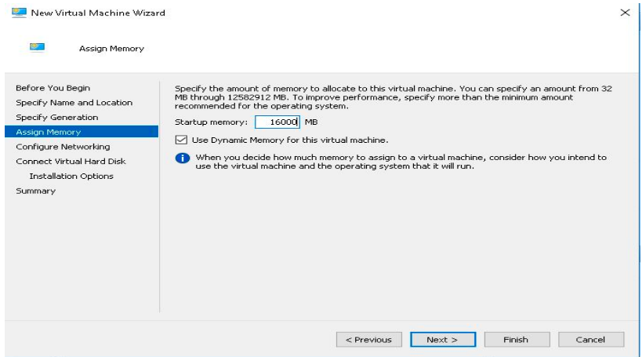This screenshot has width=642, height=357.
Task: Click the Next button
Action: 442,340
